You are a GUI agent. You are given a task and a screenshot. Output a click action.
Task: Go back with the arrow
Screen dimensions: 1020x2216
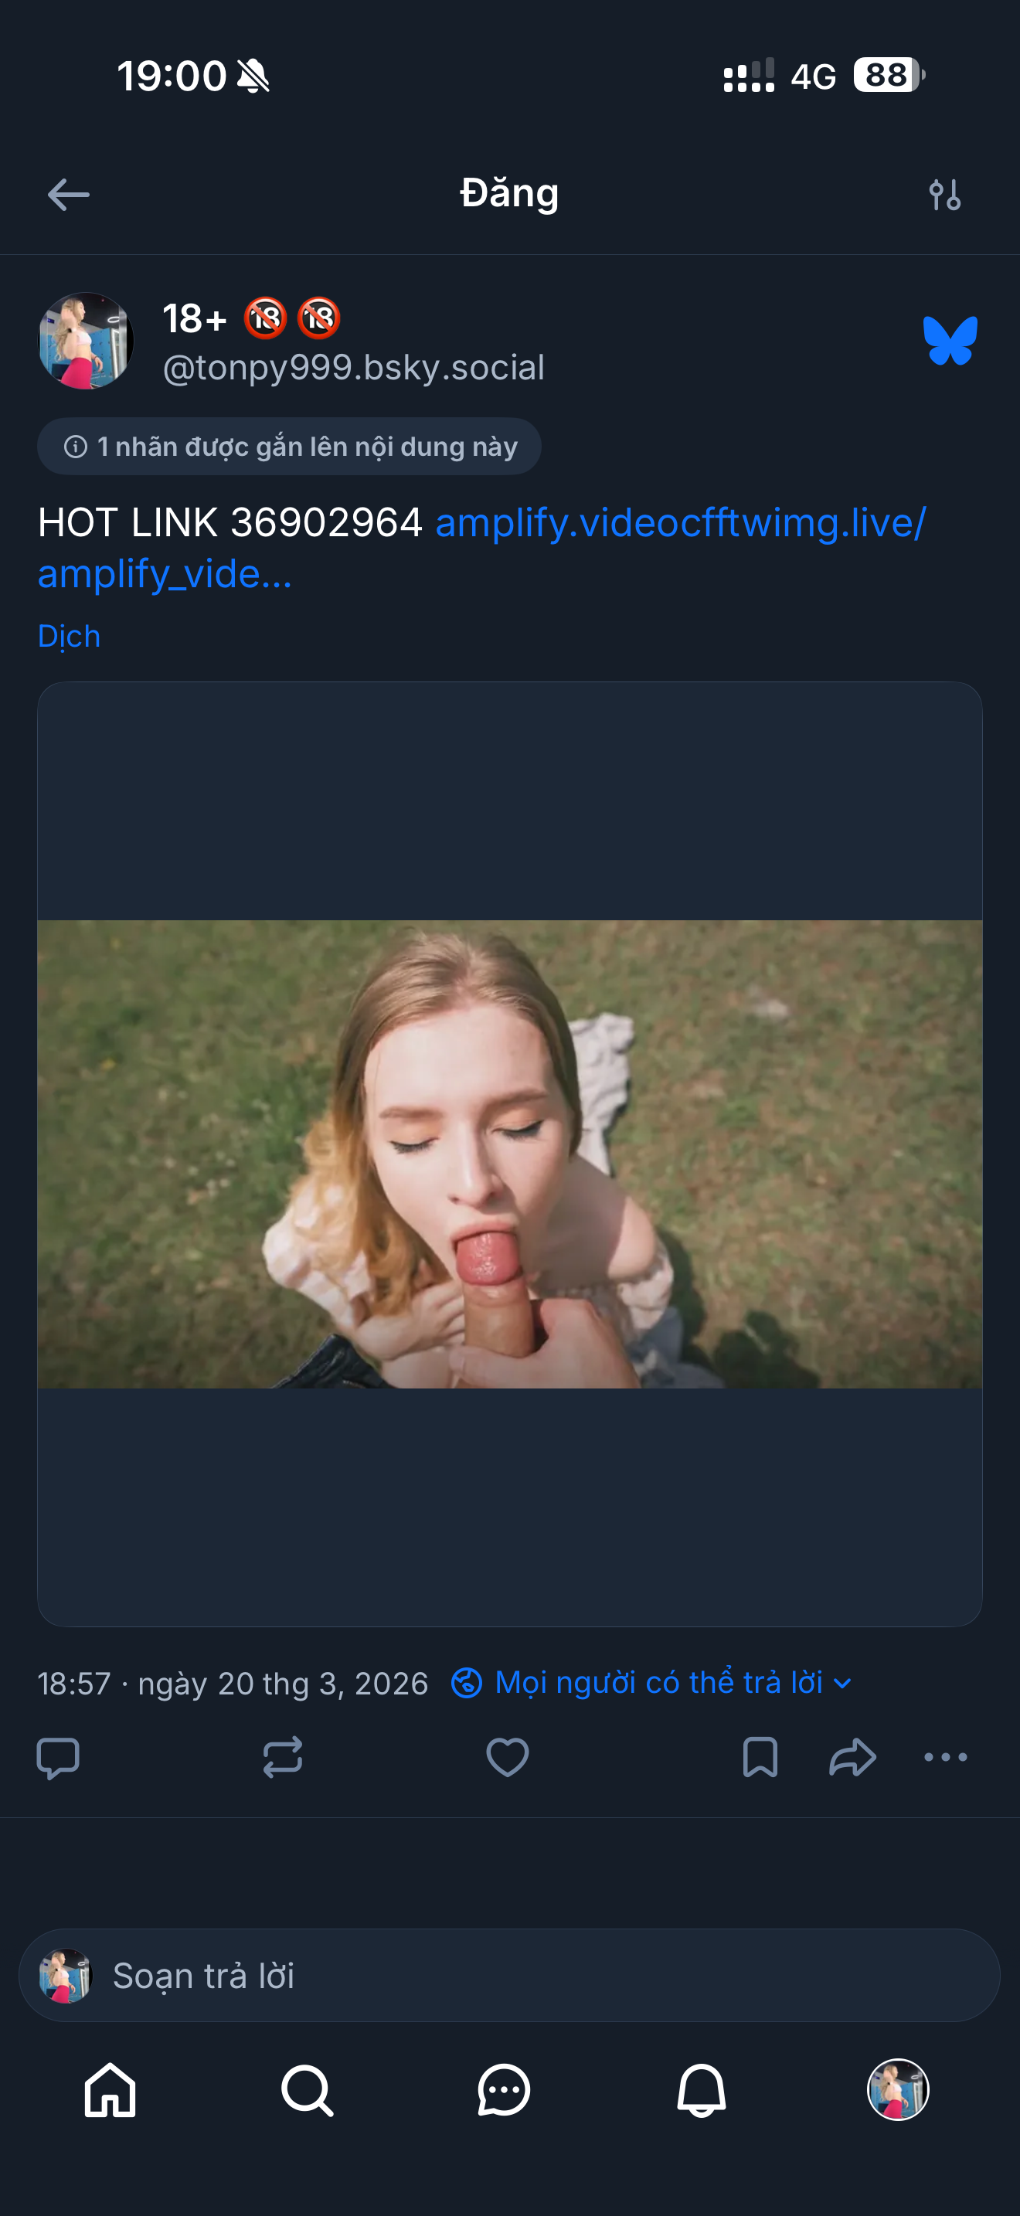pos(67,194)
